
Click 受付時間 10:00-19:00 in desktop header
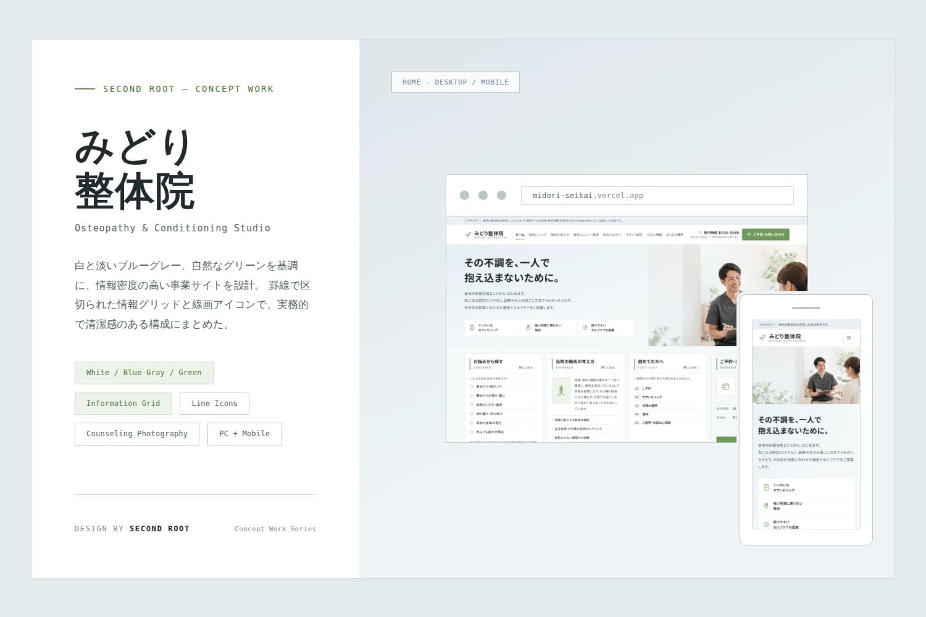click(x=719, y=233)
